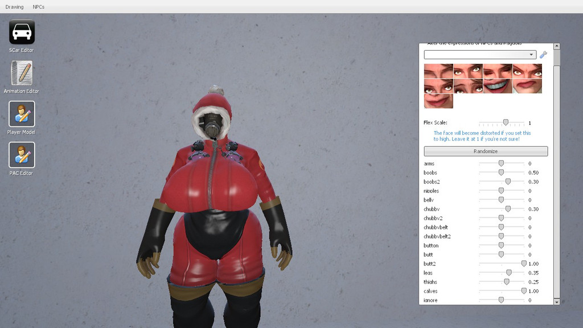
Task: Click the chubbybelt2 slider handle
Action: [501, 236]
